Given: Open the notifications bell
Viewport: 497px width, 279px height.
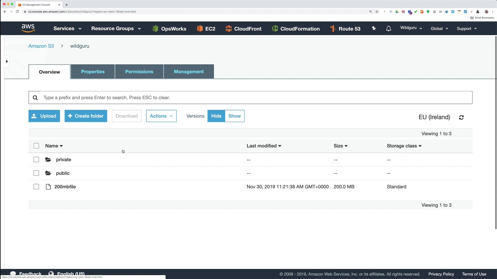Looking at the screenshot, I should point(388,29).
